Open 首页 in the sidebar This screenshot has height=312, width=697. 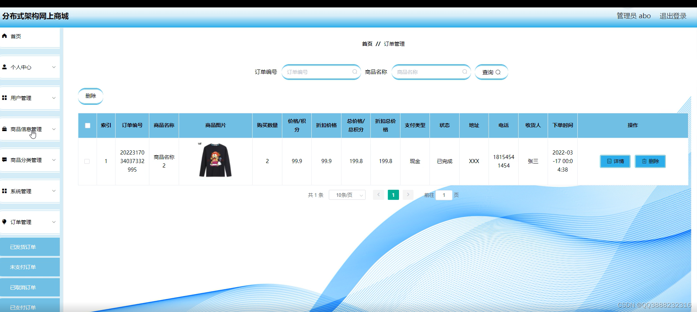click(x=30, y=36)
